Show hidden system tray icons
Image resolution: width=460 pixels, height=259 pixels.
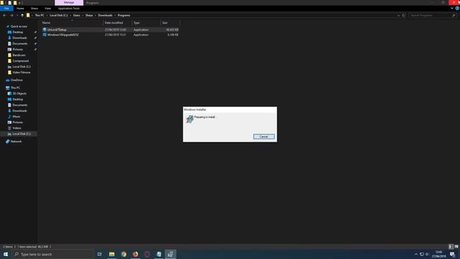415,254
